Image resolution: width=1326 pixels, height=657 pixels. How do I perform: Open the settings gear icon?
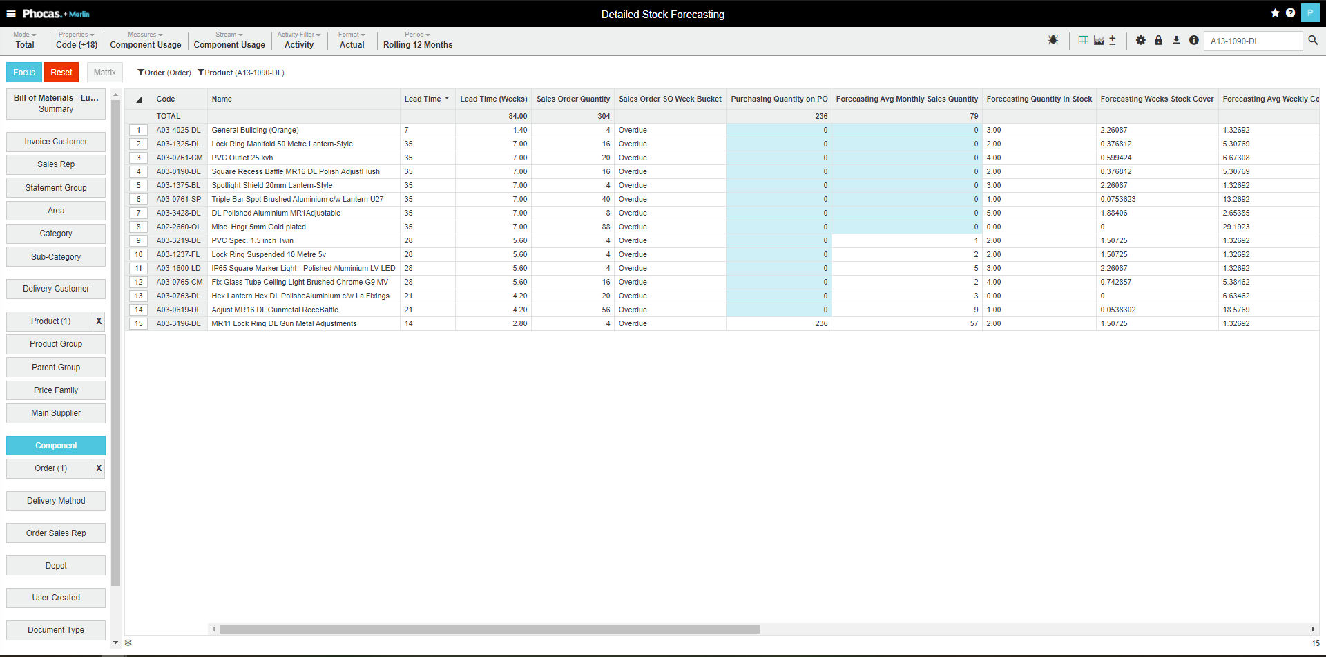point(1141,41)
